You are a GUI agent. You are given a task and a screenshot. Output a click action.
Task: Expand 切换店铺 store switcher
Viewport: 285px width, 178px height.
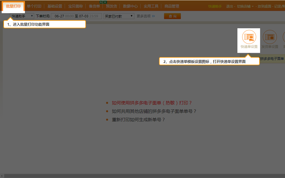pyautogui.click(x=245, y=6)
